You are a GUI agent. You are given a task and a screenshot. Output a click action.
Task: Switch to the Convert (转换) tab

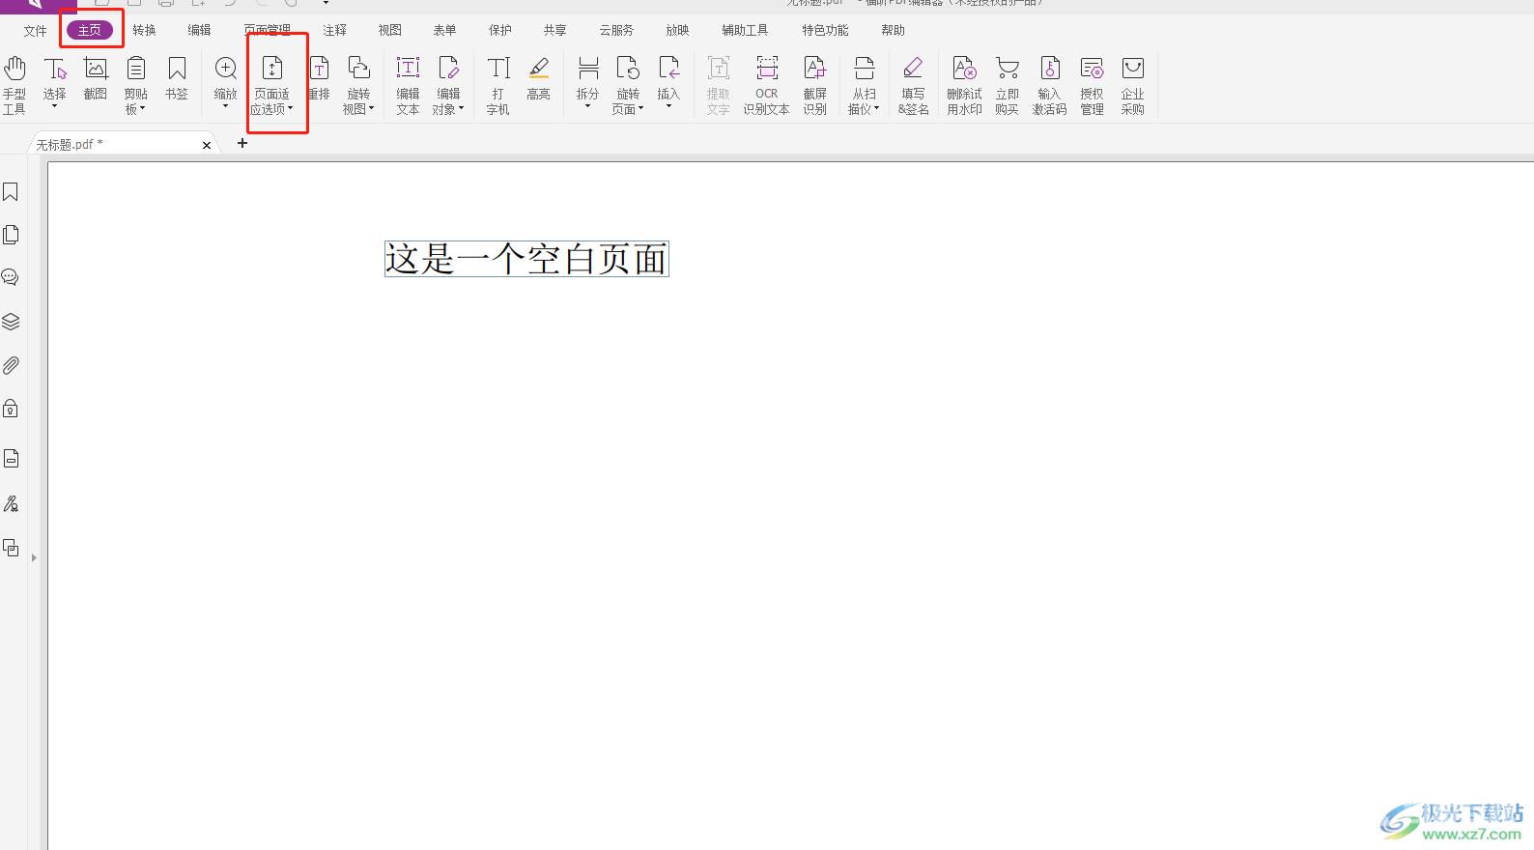[x=145, y=30]
